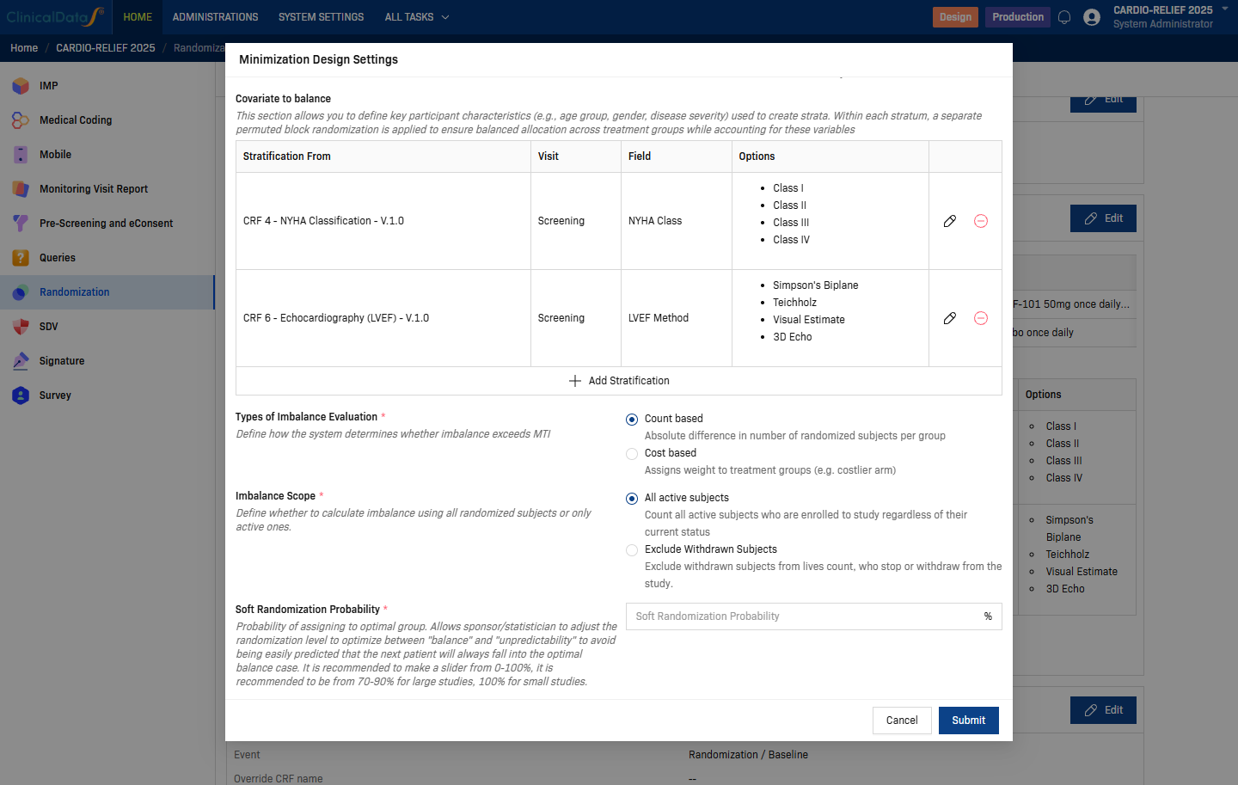The image size is (1238, 785).
Task: Remove the NYHA Class stratification row
Action: point(981,221)
